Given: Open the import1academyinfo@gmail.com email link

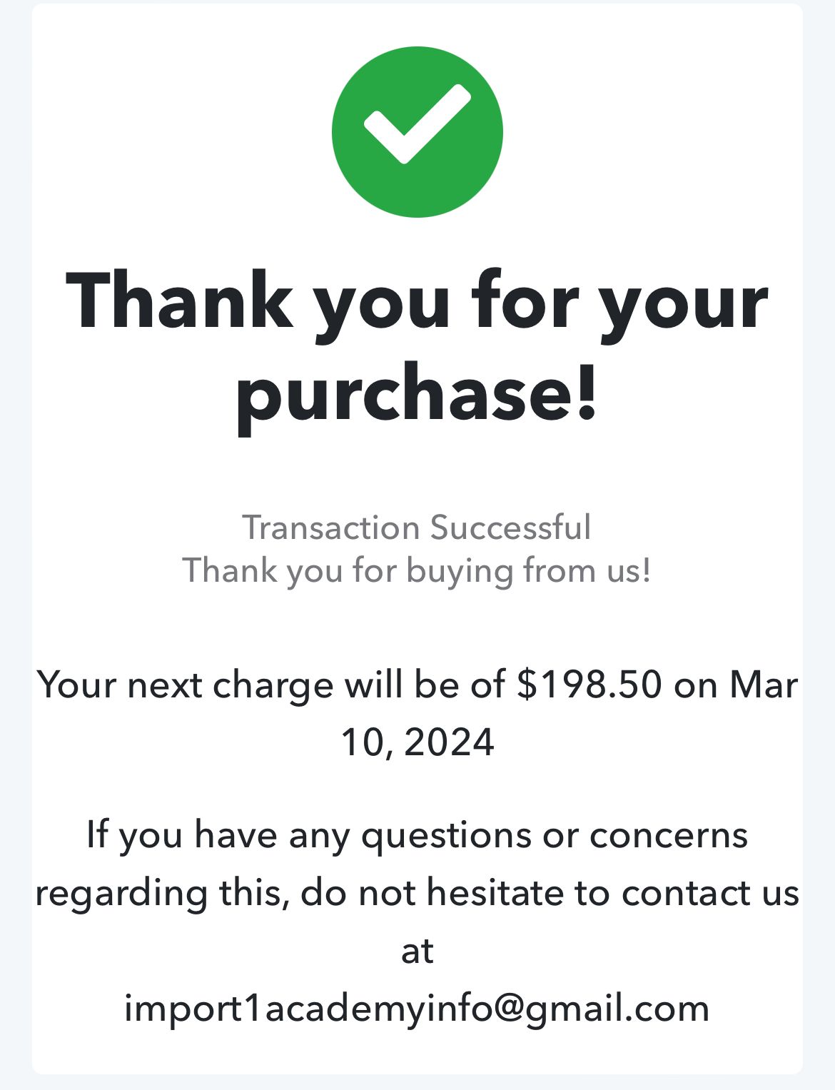Looking at the screenshot, I should click(x=417, y=1009).
